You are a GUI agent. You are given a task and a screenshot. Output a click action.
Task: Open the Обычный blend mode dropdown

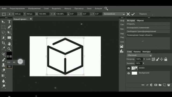pyautogui.click(x=139, y=55)
